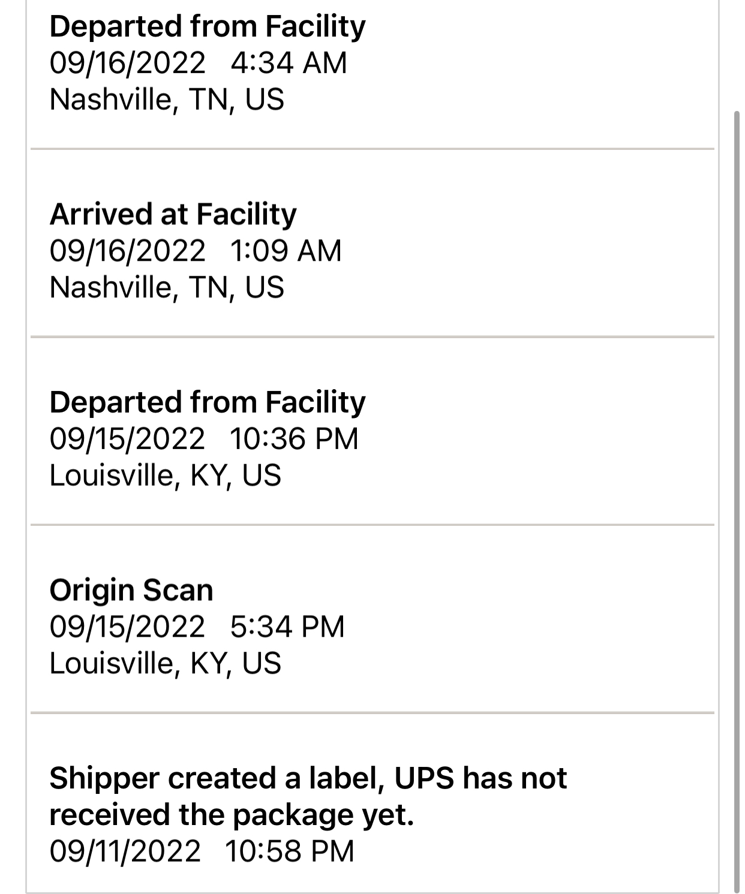Click the date beside 10:36 PM
The image size is (745, 894).
[127, 438]
